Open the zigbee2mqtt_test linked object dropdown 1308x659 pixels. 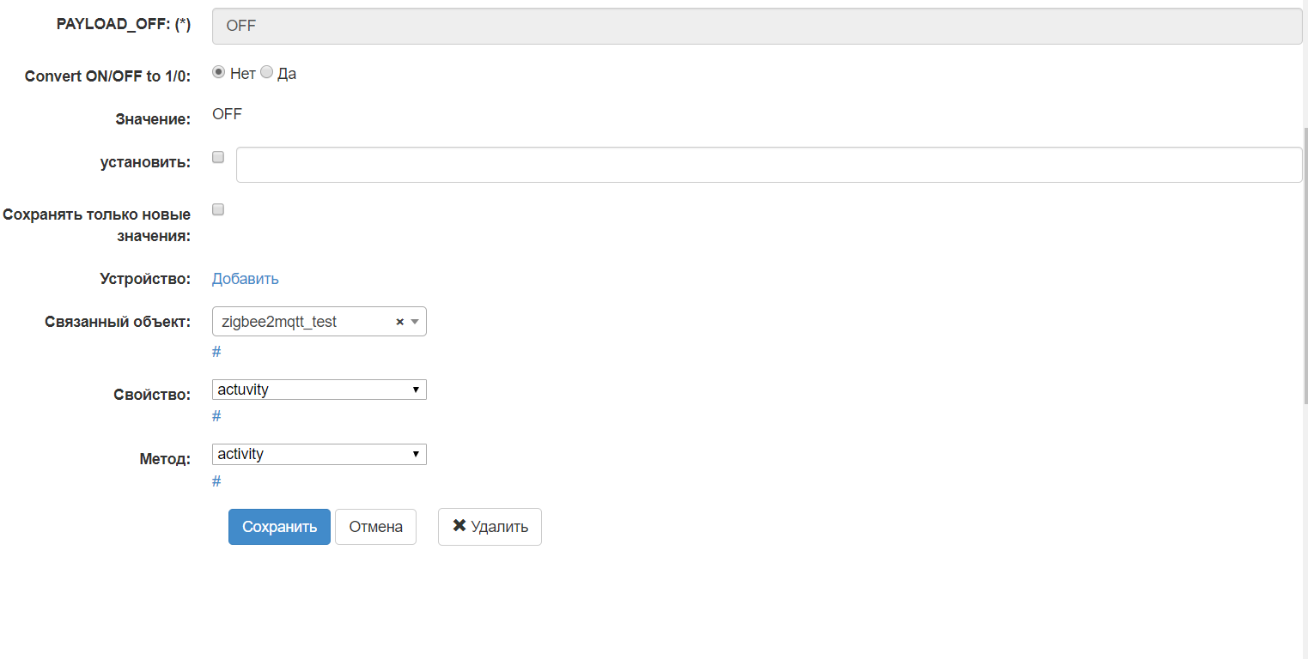pyautogui.click(x=319, y=322)
